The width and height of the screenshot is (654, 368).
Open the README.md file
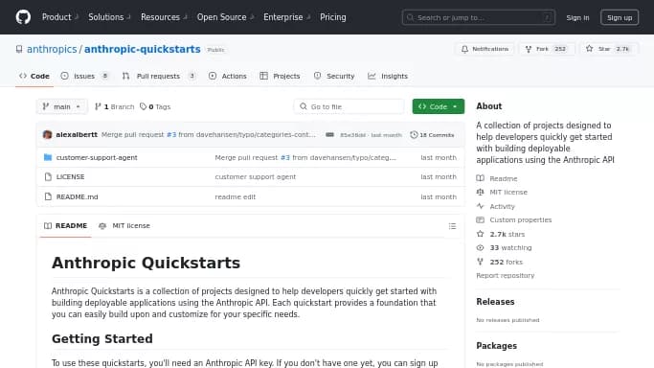(77, 196)
